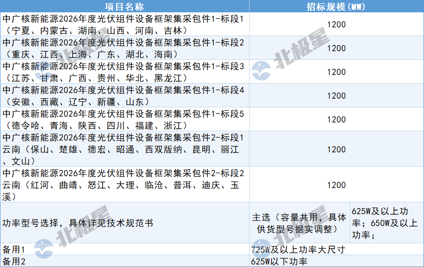This screenshot has width=424, height=267.
Task: Click the 包件1-标段5 德令哈、青海 project cell
Action: point(124,119)
